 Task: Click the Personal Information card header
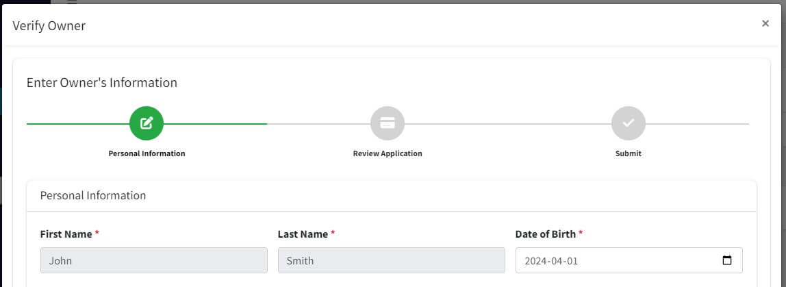click(392, 196)
